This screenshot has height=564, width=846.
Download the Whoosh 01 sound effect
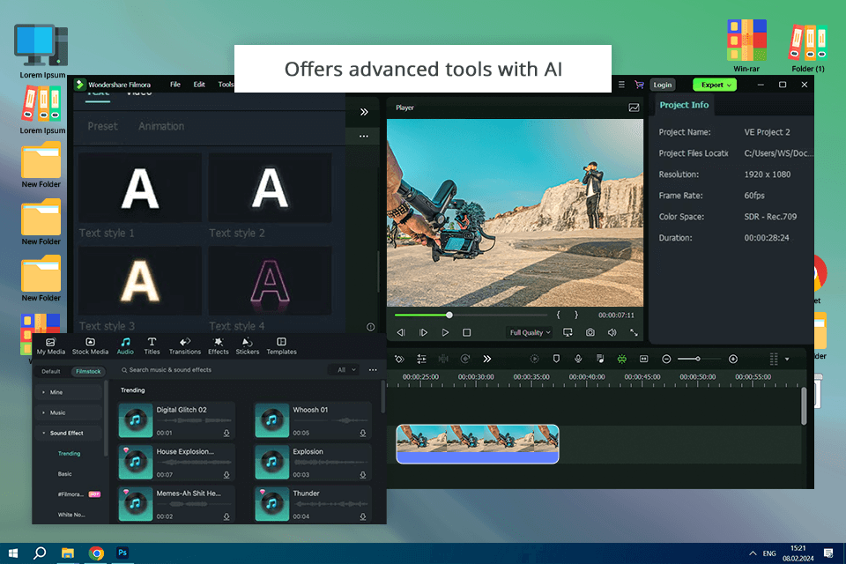363,433
